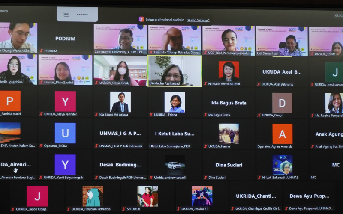The width and height of the screenshot is (343, 214).
Task: Click the Ida Bagus Ari Arjaya profile photo
Action: coord(120,102)
